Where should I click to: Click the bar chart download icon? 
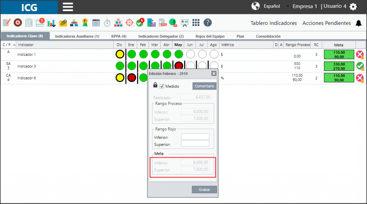click(51, 23)
